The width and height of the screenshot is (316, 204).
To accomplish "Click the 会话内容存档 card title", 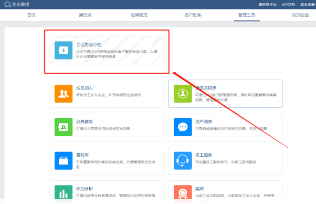I will (89, 44).
